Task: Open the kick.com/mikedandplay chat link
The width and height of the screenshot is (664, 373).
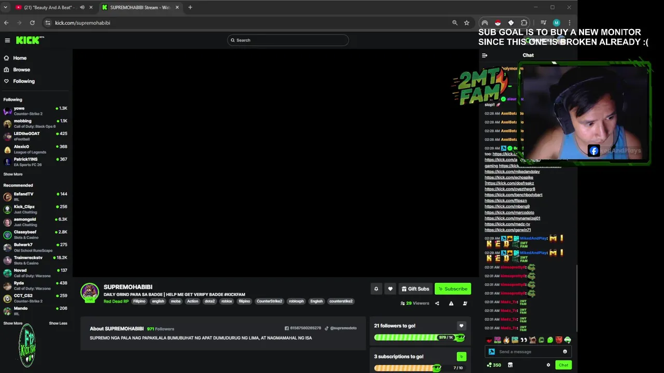Action: [x=512, y=171]
